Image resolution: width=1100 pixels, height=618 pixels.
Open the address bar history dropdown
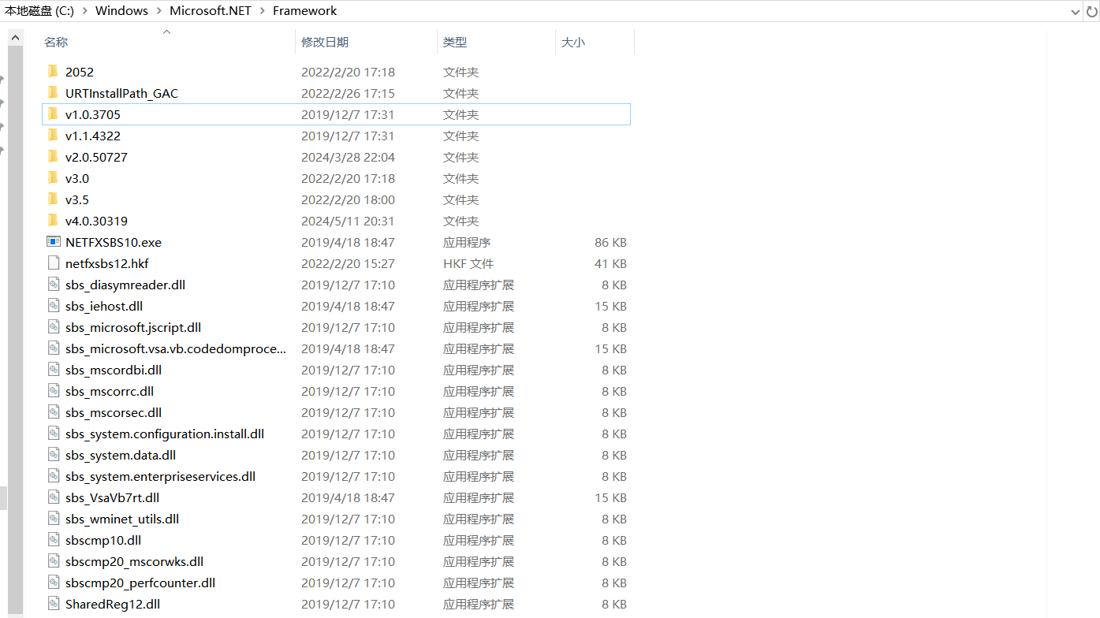tap(1075, 11)
